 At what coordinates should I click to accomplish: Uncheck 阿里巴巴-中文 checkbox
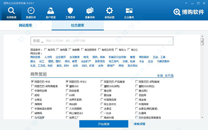coord(32,81)
